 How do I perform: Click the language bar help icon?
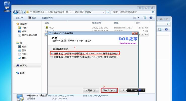(140, 90)
